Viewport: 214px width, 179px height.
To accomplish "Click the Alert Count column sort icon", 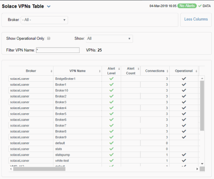I will pos(139,69).
